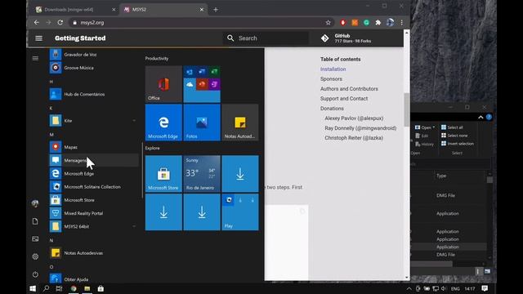Collapse the File Explorer ribbon
The height and width of the screenshot is (294, 523).
[481, 117]
